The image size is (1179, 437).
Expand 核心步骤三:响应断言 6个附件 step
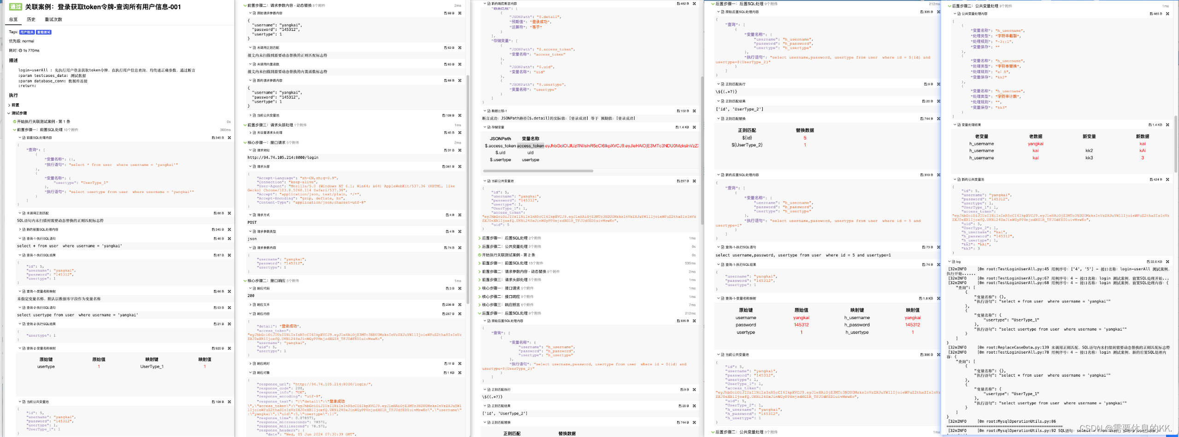pos(479,305)
